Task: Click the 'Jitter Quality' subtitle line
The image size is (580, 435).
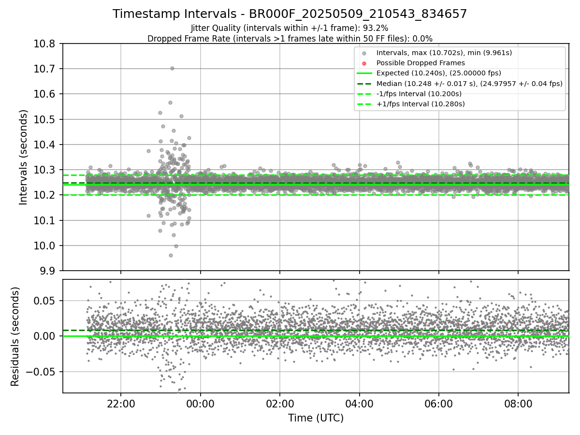Action: 290,28
